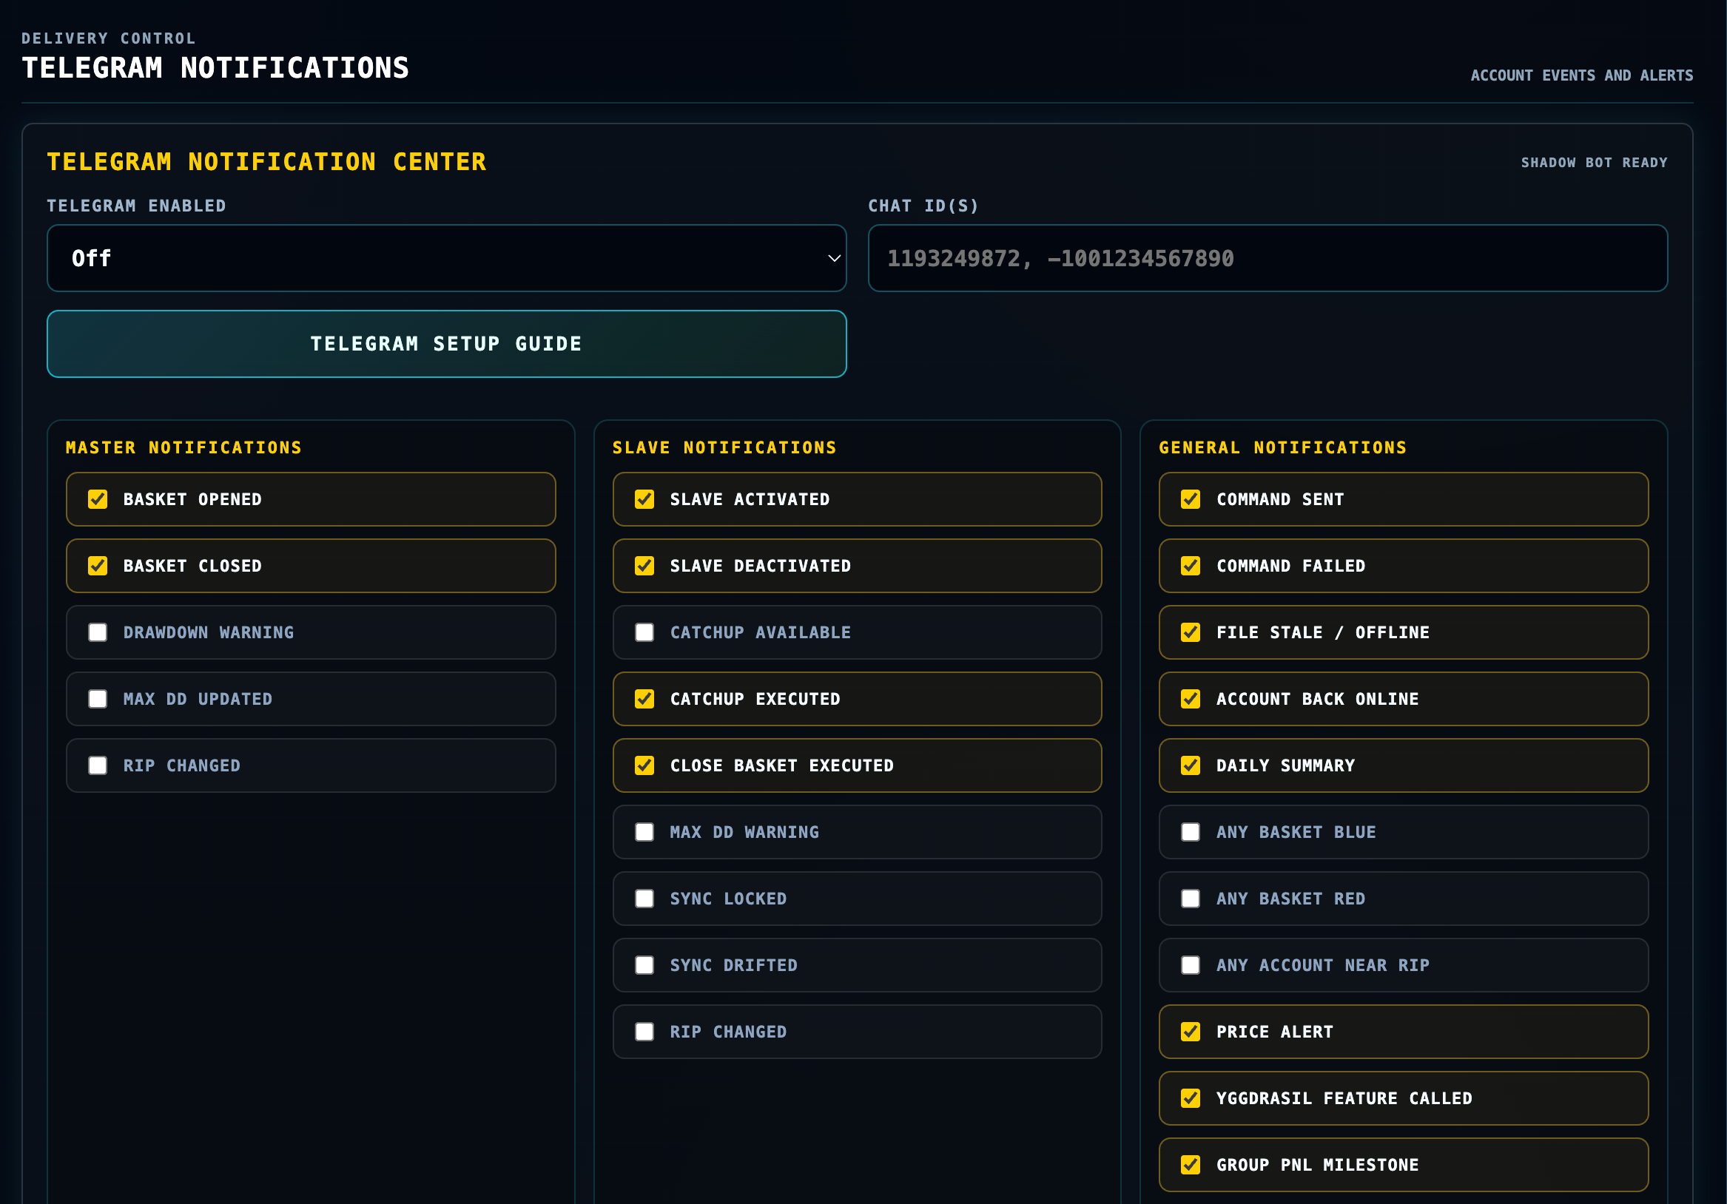
Task: Click the Telegram Enabled field label
Action: click(x=136, y=206)
